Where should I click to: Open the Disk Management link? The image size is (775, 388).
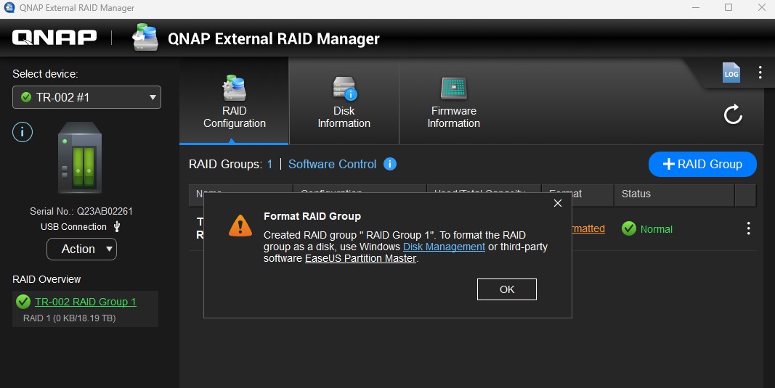click(444, 247)
